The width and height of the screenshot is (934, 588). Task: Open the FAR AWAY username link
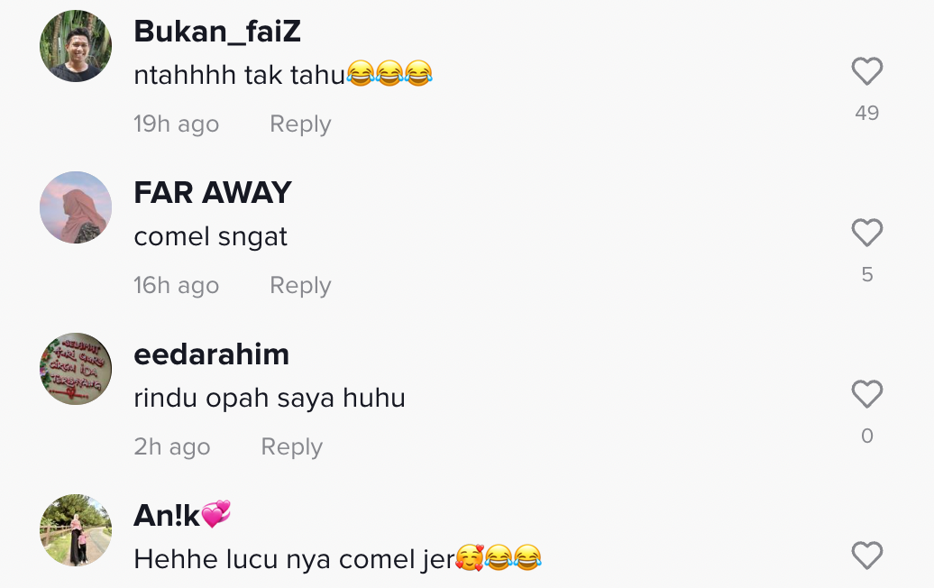point(213,192)
